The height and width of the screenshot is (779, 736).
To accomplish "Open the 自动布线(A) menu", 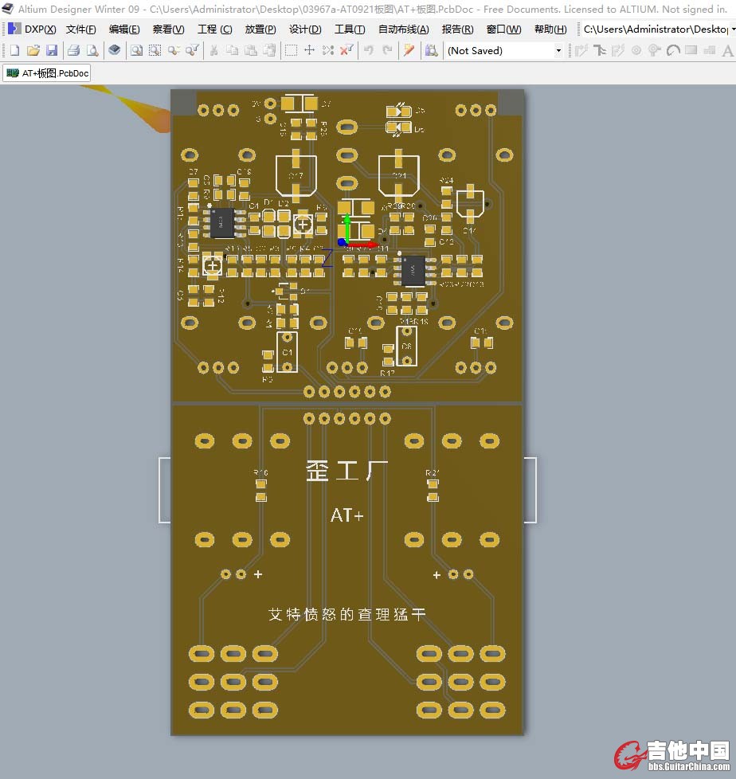I will pyautogui.click(x=403, y=29).
